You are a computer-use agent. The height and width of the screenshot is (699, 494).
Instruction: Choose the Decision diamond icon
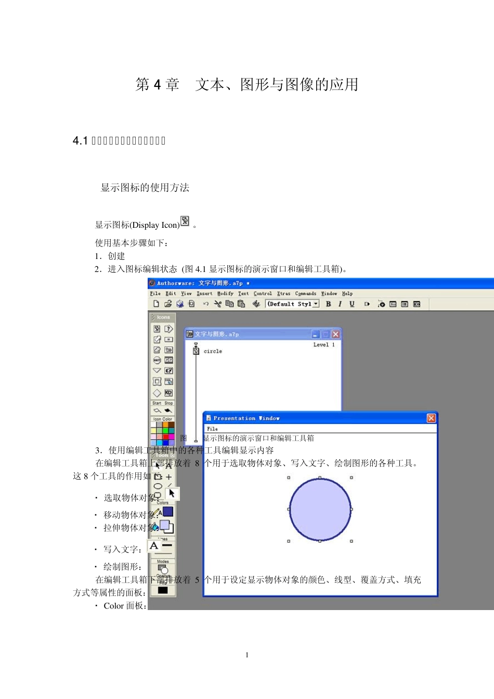coord(157,393)
